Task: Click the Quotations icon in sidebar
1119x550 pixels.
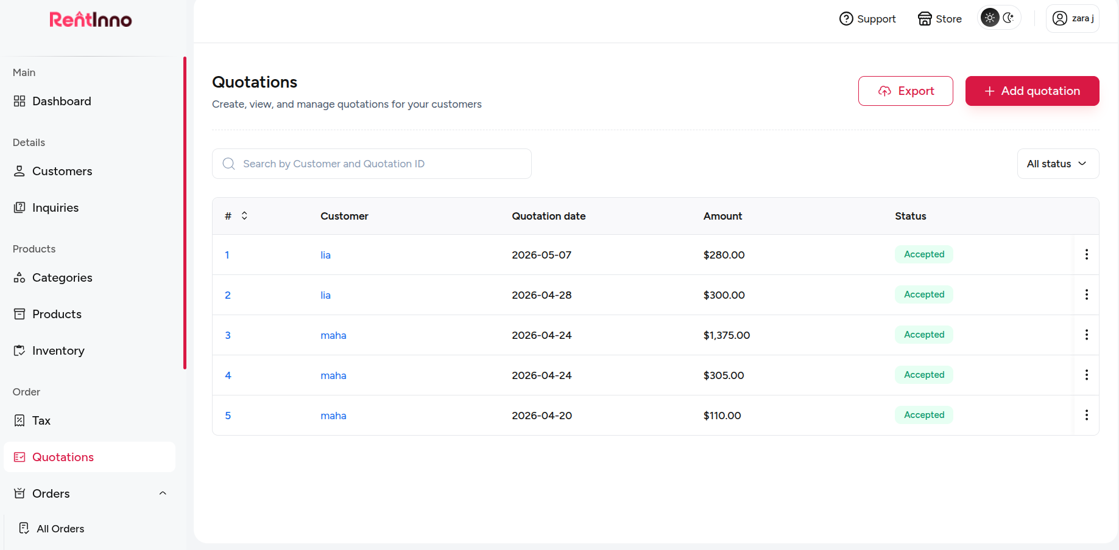Action: 19,457
